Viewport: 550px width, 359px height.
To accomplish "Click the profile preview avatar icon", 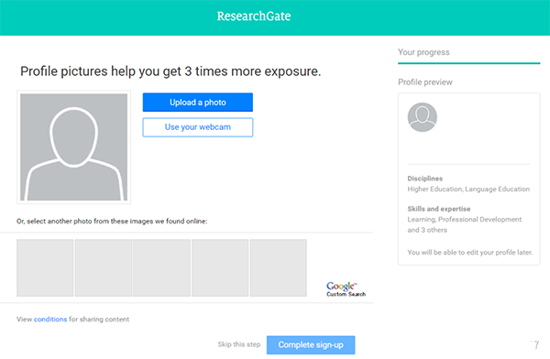I will click(423, 117).
